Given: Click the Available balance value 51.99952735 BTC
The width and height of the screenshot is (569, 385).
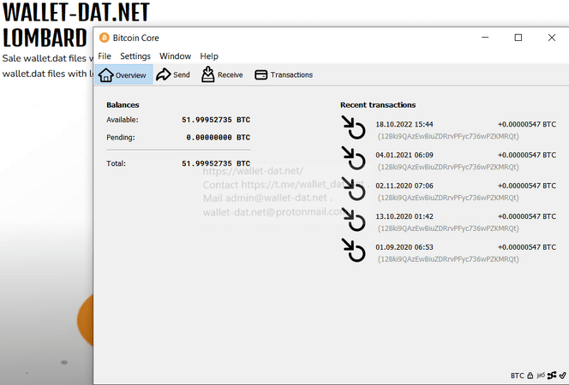Looking at the screenshot, I should [216, 120].
